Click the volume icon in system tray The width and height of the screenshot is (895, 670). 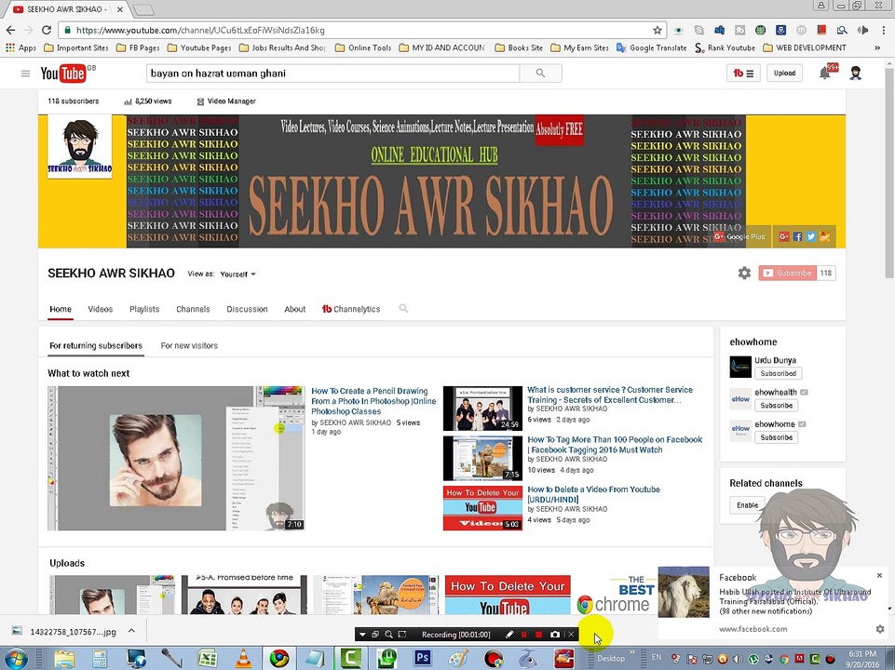(x=737, y=659)
